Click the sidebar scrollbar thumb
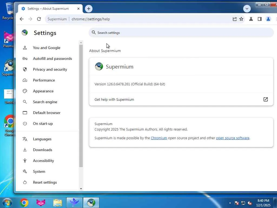The image size is (277, 208). tap(81, 106)
